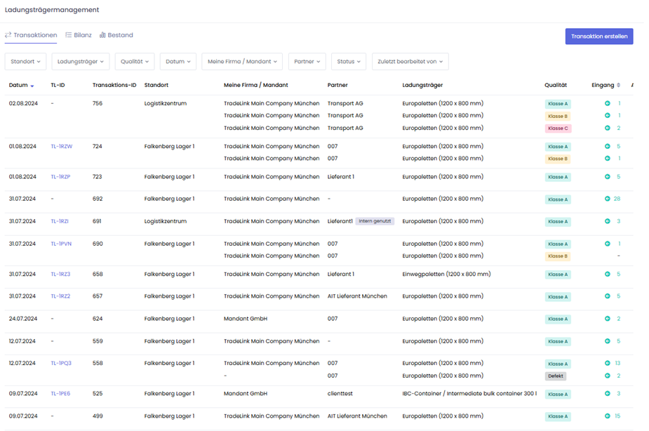Viewport: 649px width, 431px height.
Task: Open the TL-1RZW transaction link
Action: (61, 147)
